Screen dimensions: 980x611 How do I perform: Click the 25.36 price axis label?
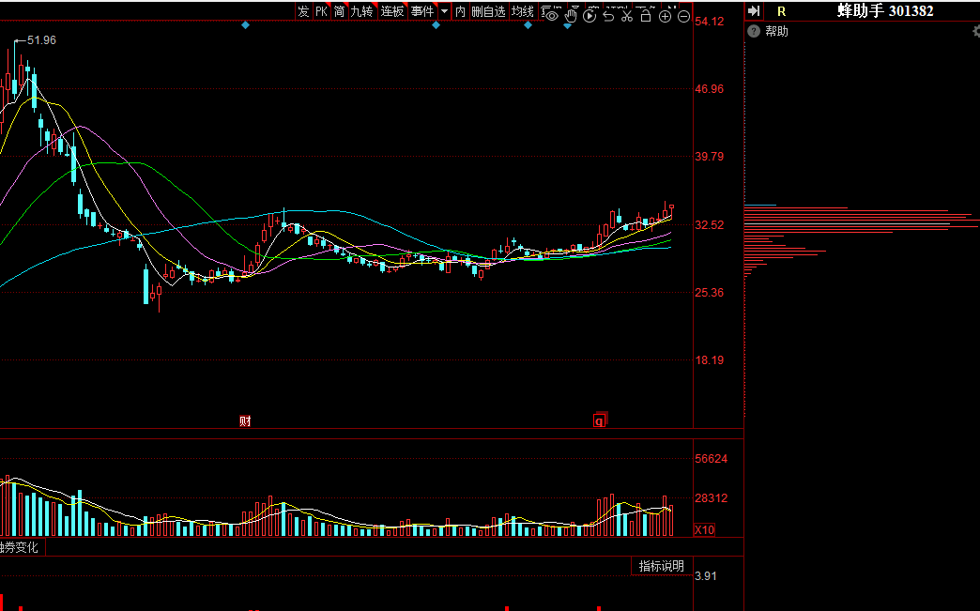pyautogui.click(x=710, y=293)
